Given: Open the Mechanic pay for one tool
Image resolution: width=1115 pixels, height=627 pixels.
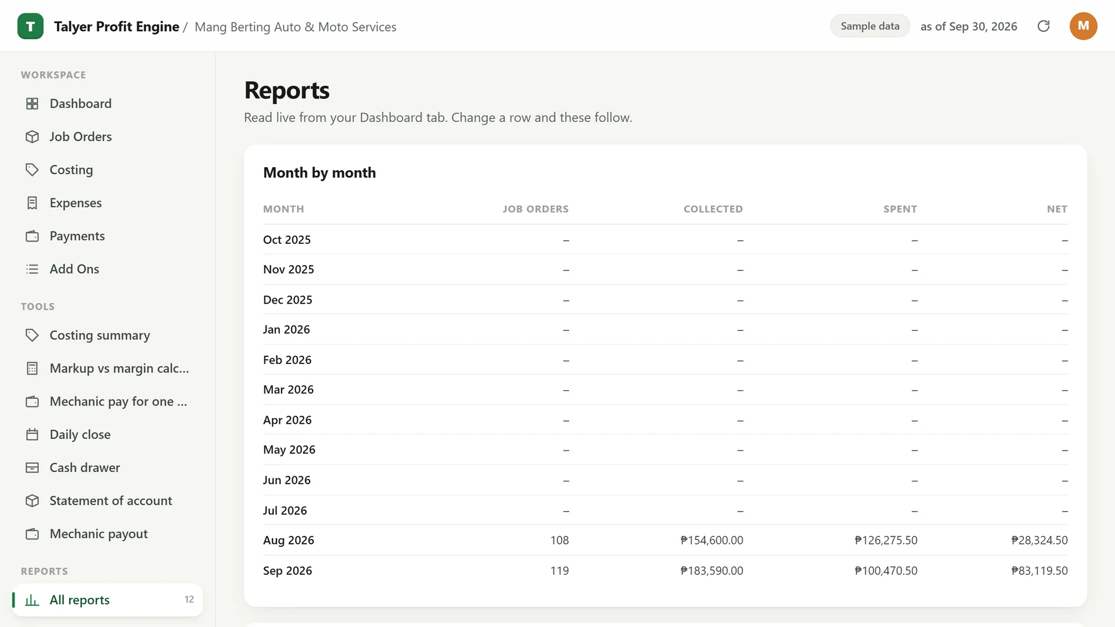Looking at the screenshot, I should point(107,401).
